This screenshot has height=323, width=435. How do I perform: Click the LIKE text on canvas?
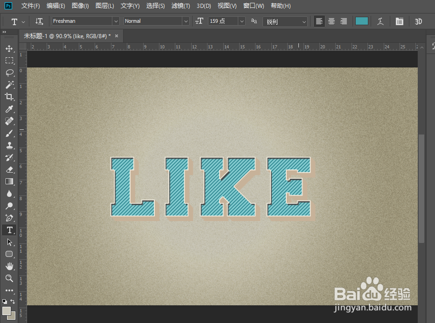[213, 188]
